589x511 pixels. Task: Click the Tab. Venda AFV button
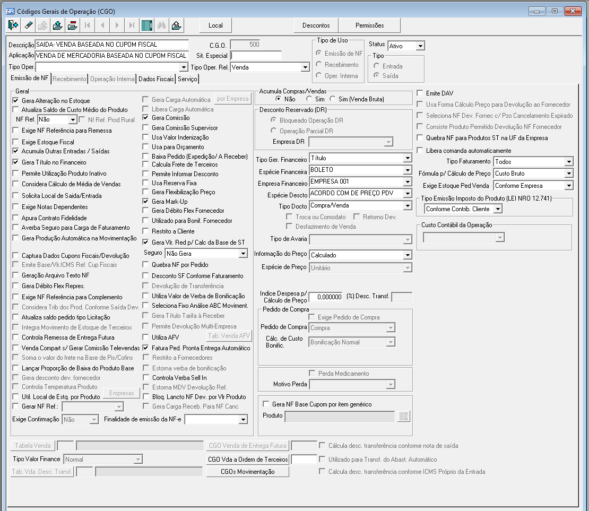tap(229, 336)
